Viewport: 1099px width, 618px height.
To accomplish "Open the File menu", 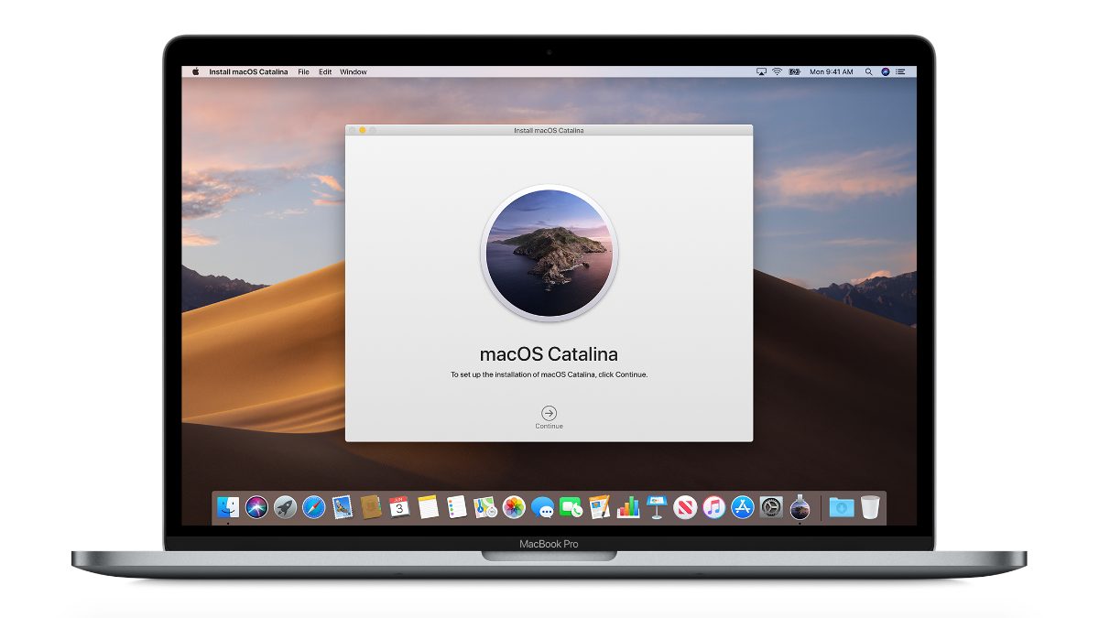I will [303, 71].
